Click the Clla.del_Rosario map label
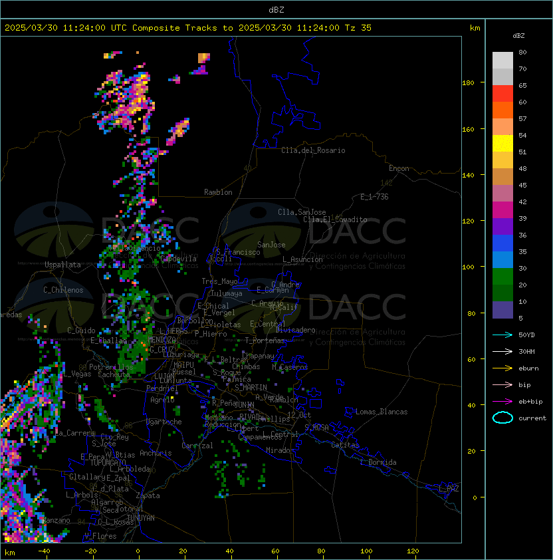Viewport: 553px width, 560px height. 313,150
